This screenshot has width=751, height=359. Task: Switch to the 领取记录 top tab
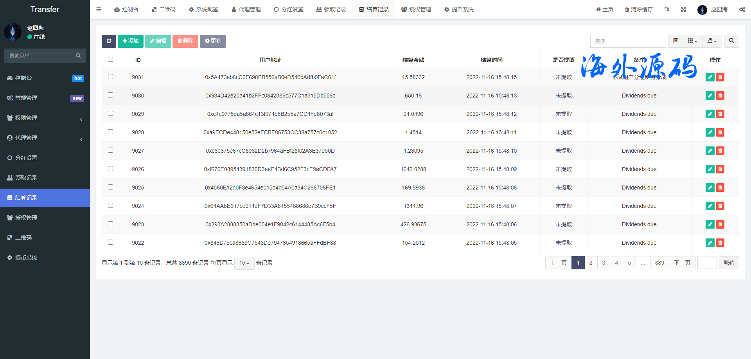click(x=331, y=9)
